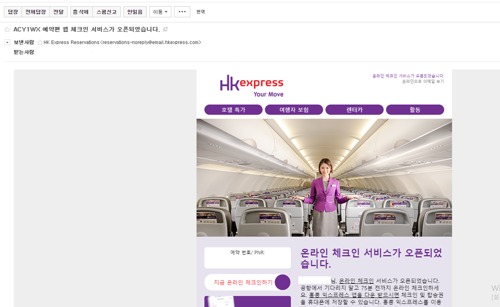The height and width of the screenshot is (307, 500).
Task: Collapse the sender details expander
Action: point(7,42)
